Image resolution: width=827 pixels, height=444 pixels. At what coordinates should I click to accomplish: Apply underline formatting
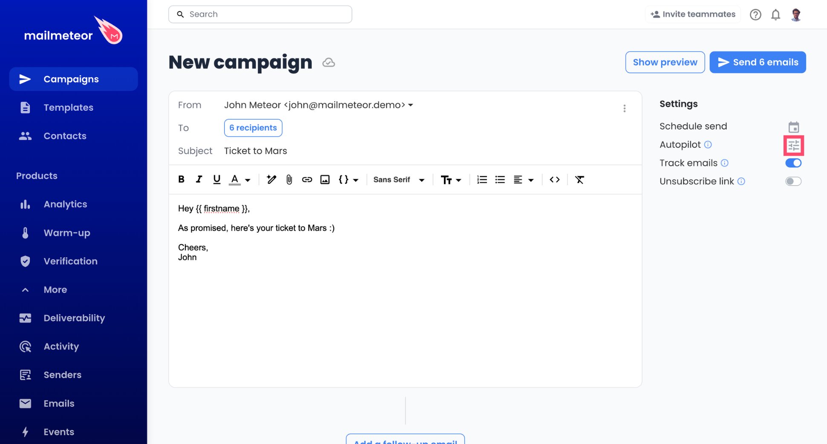tap(216, 180)
